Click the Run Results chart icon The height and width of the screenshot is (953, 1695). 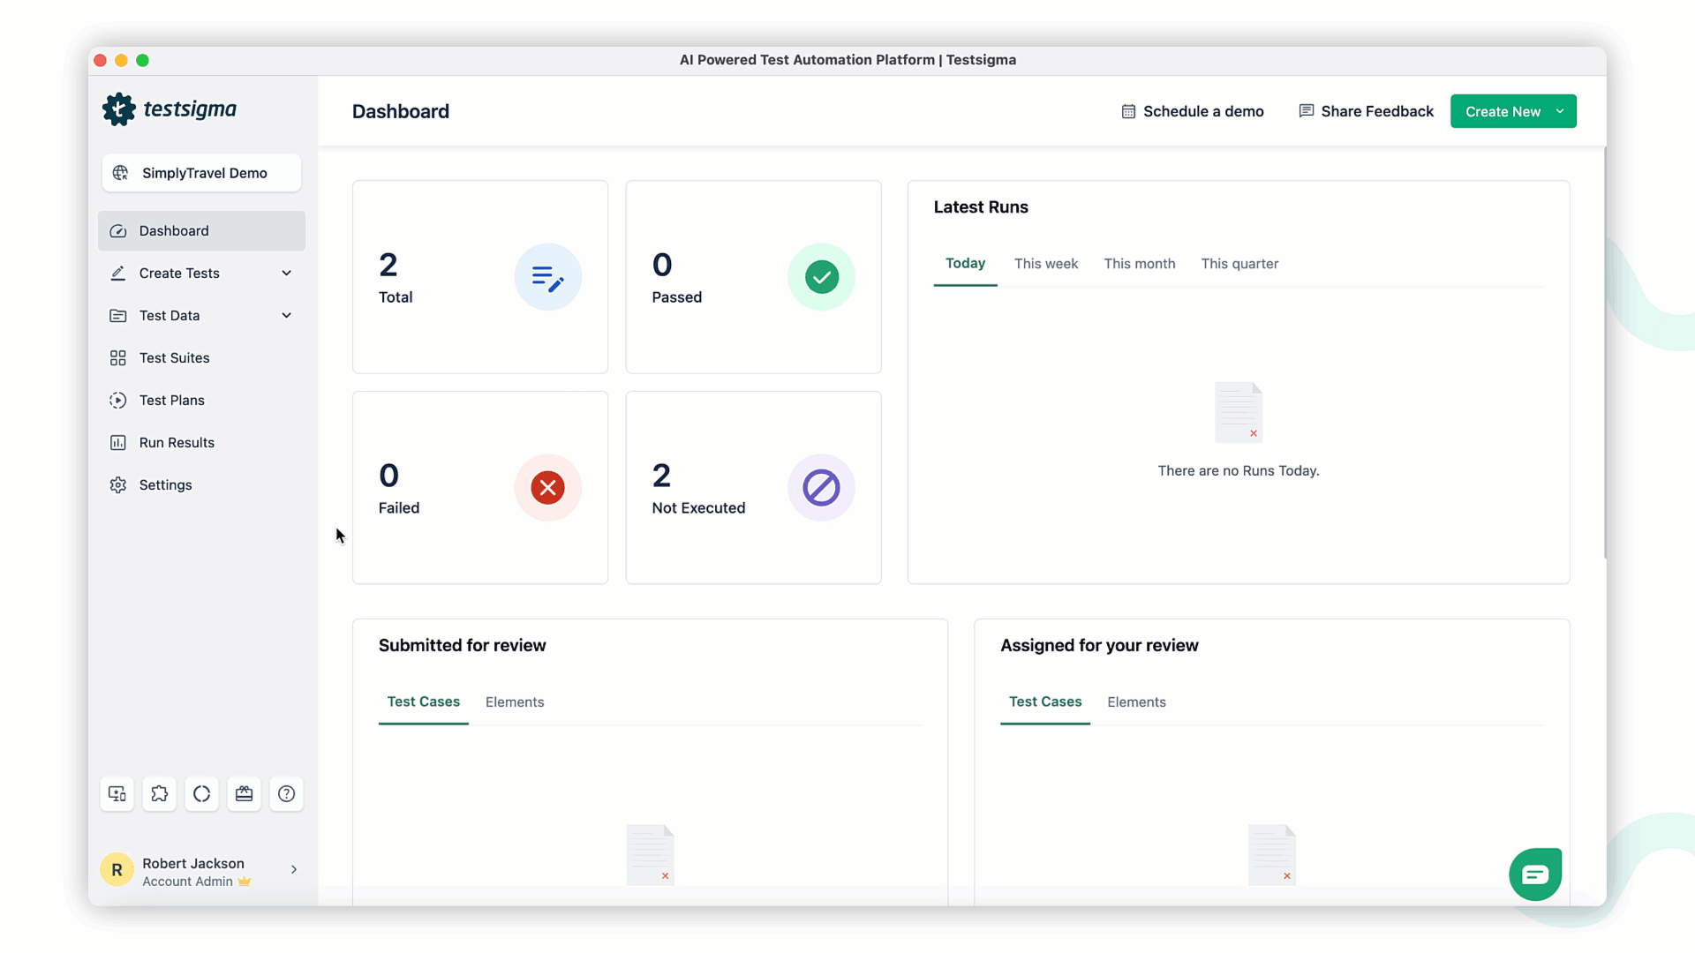tap(117, 443)
